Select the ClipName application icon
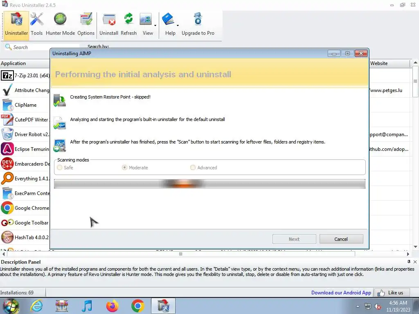The image size is (419, 314). coord(7,105)
